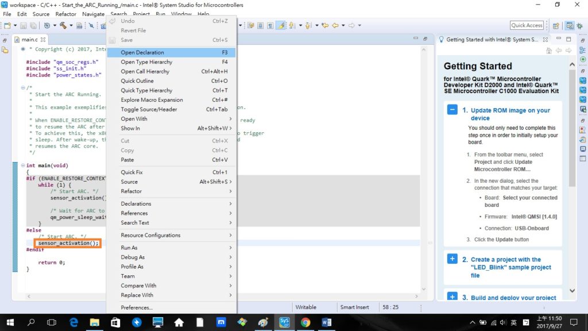Click the Save All toolbar icon
This screenshot has width=588, height=331.
33,25
